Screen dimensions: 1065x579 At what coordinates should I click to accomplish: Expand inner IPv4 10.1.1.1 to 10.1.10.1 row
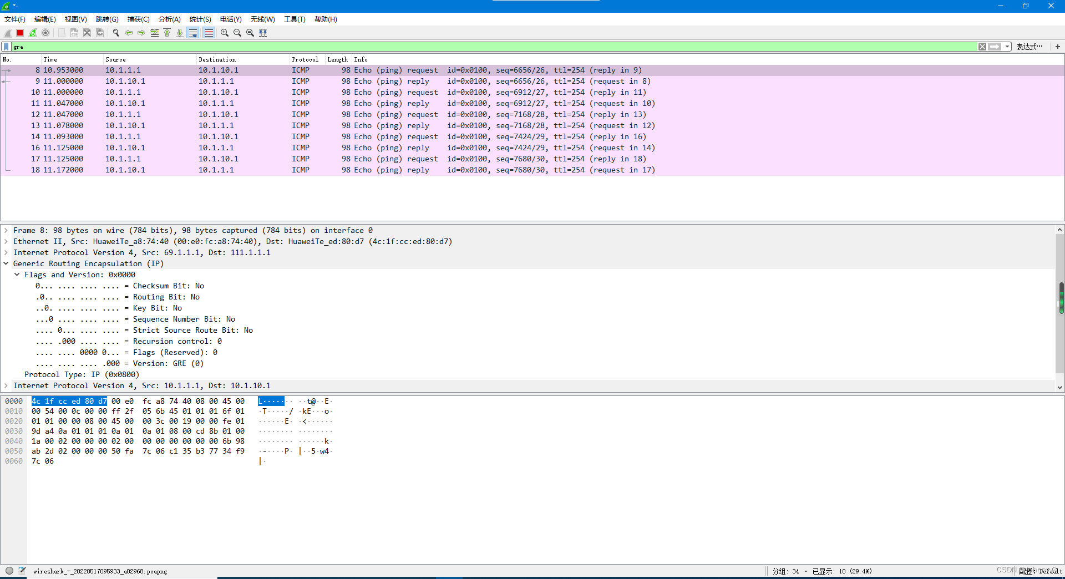pos(6,385)
